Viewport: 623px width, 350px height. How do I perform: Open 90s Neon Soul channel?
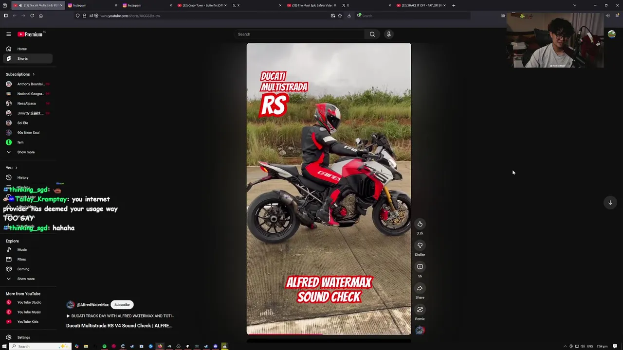28,133
